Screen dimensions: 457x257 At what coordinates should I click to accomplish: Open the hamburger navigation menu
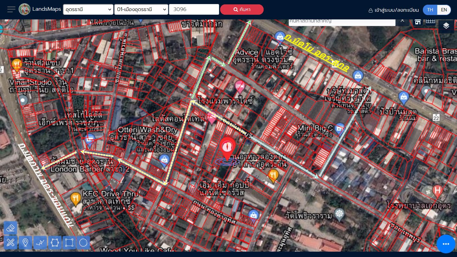coord(11,9)
